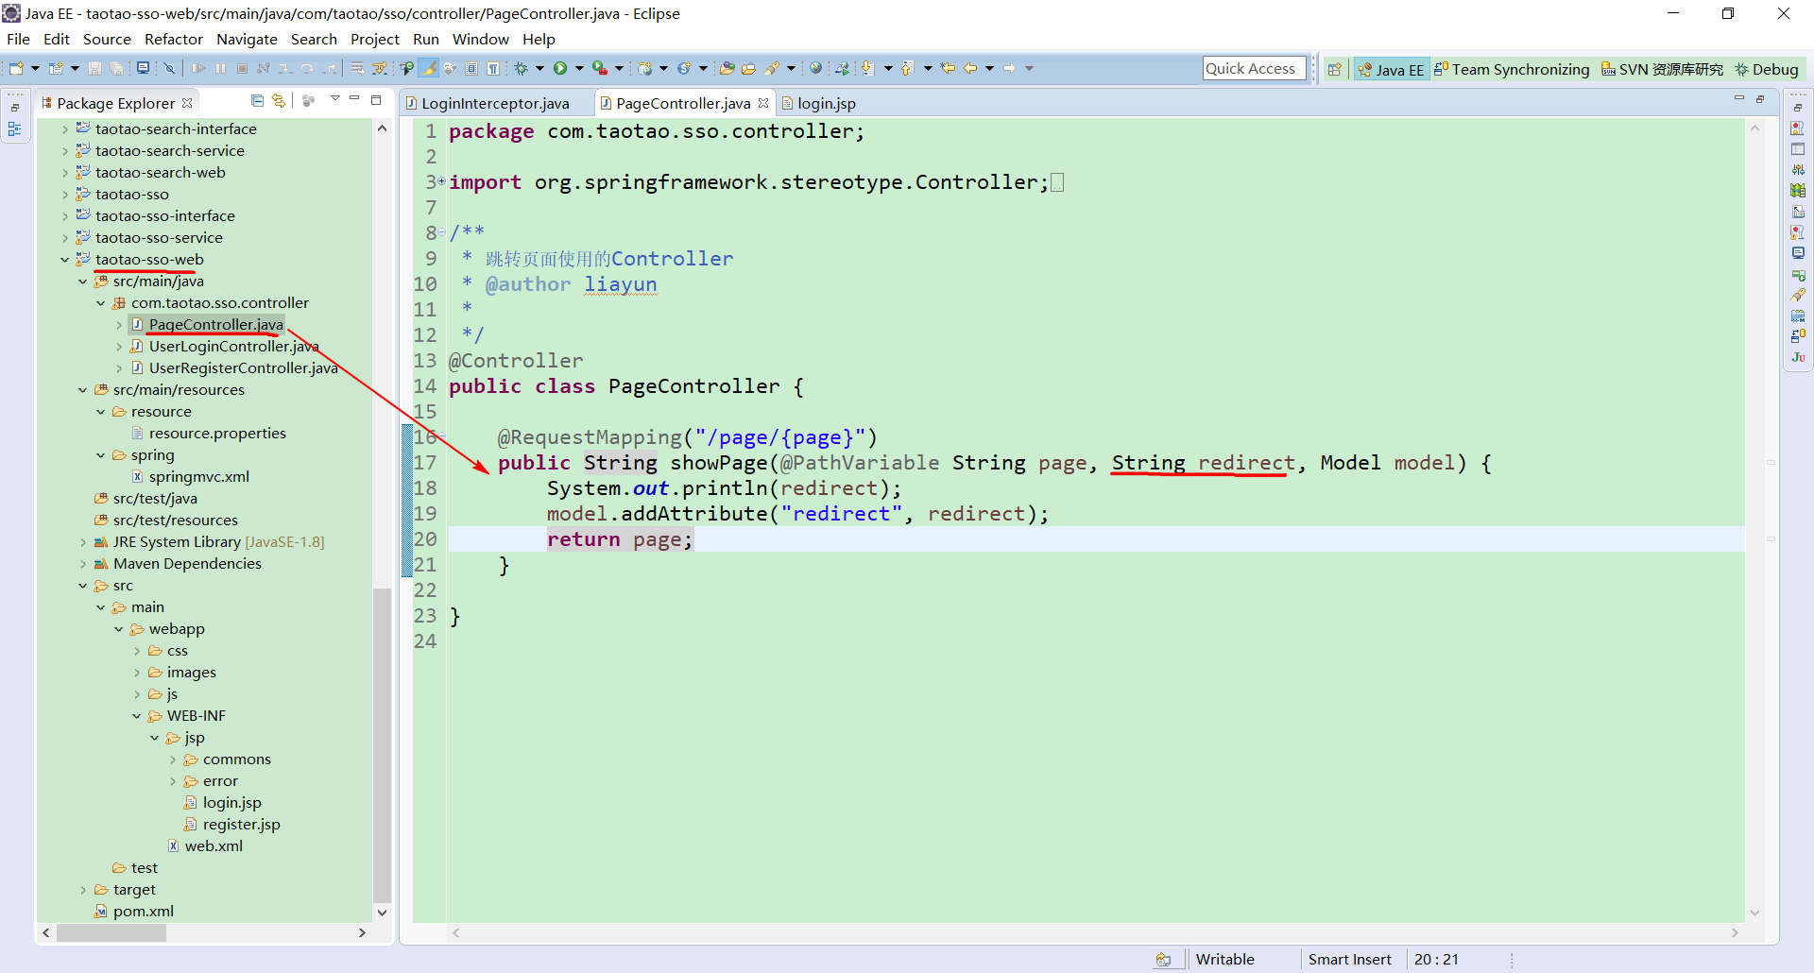Click the Save All toolbar icon
The height and width of the screenshot is (973, 1814).
(x=116, y=68)
